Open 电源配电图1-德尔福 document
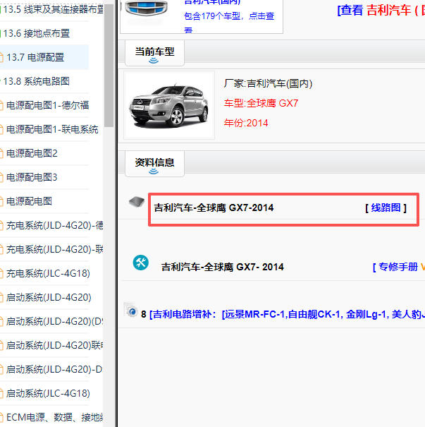The height and width of the screenshot is (427, 425). [48, 105]
